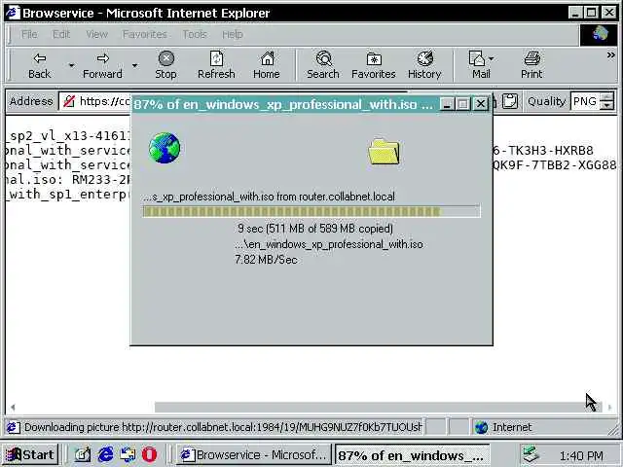The width and height of the screenshot is (623, 467).
Task: Go to the Home page
Action: (x=267, y=65)
